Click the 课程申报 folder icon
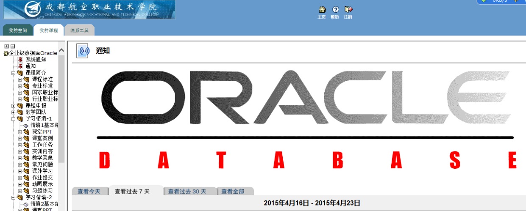The image size is (526, 211). pyautogui.click(x=20, y=106)
